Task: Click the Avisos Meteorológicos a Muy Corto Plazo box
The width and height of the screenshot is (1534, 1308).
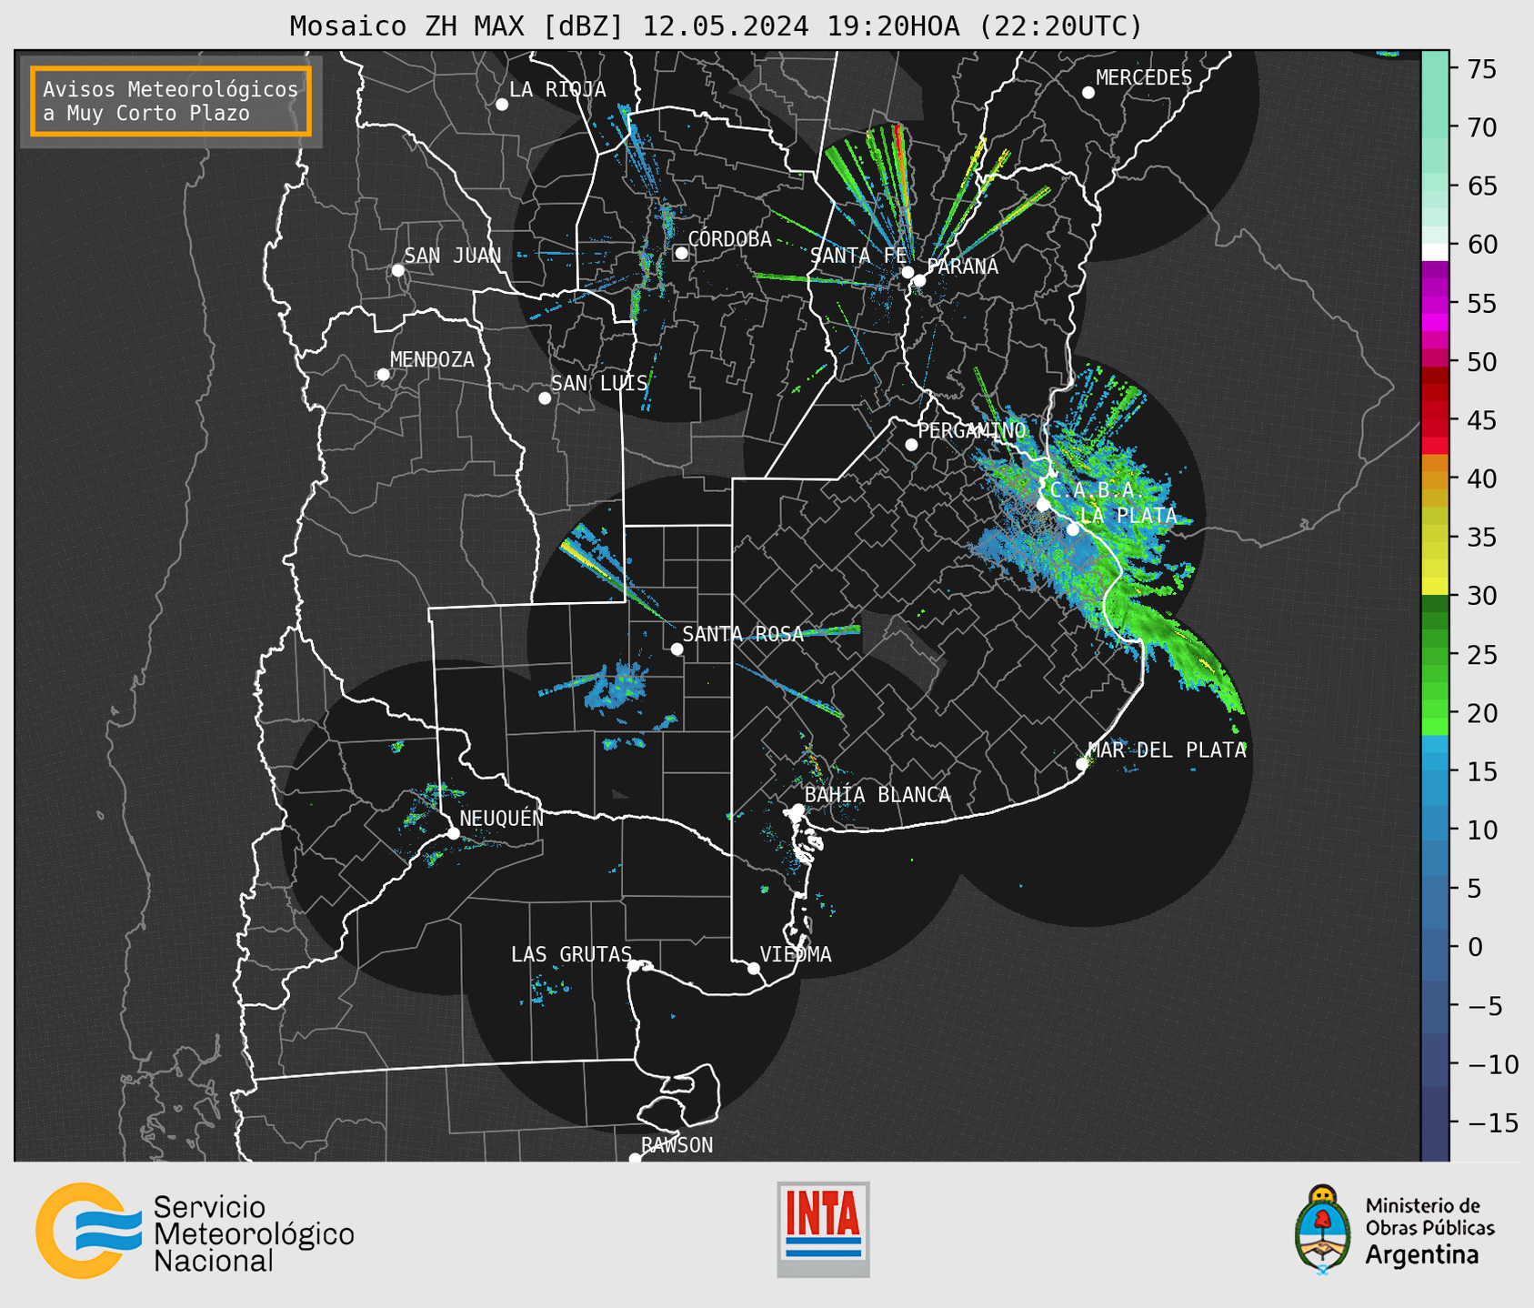Action: (x=171, y=101)
